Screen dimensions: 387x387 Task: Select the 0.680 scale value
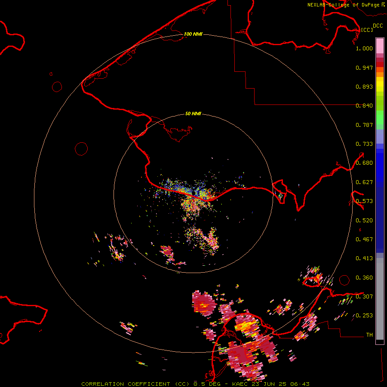pyautogui.click(x=364, y=163)
